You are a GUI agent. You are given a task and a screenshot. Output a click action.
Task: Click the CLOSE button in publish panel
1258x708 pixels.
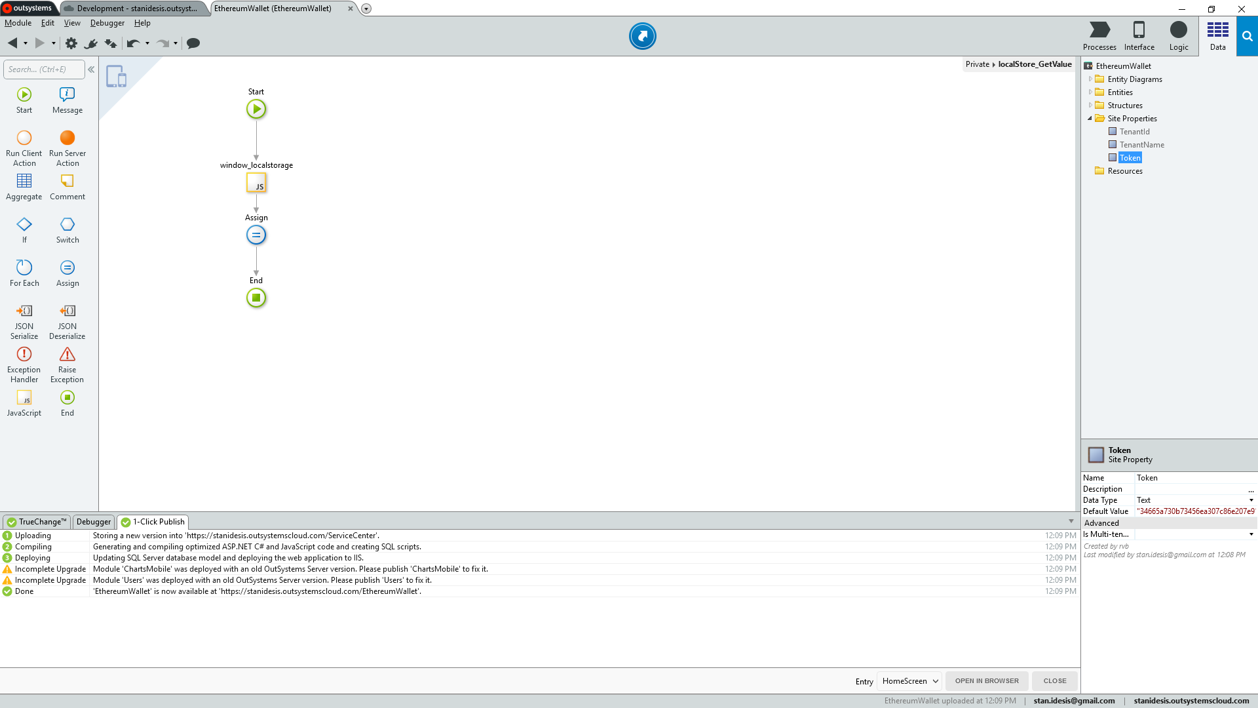click(x=1054, y=680)
